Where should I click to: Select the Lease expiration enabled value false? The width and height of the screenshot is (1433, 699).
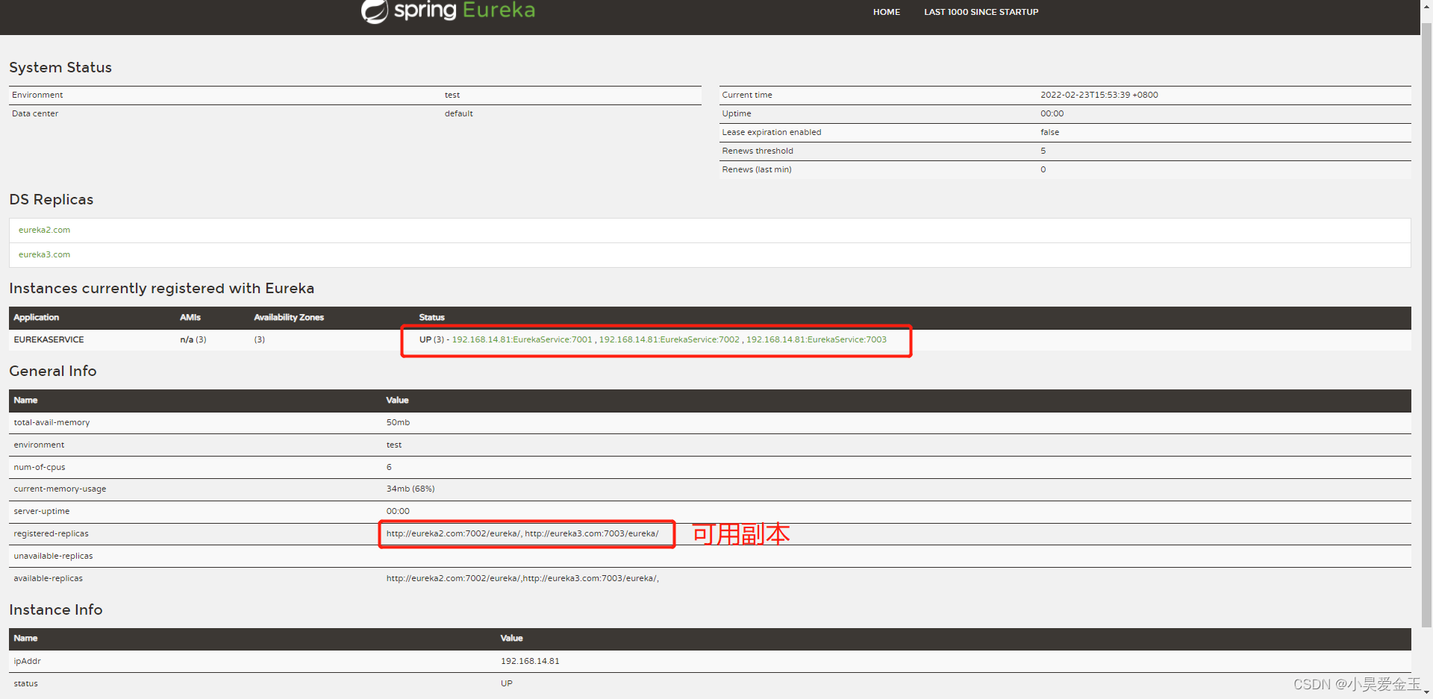(1049, 132)
